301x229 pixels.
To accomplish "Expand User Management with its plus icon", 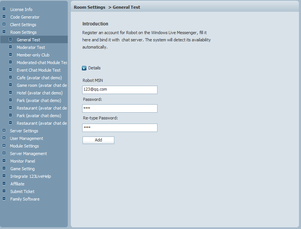I will click(4, 138).
